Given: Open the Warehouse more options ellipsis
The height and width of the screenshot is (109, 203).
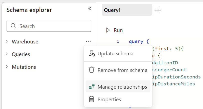Looking at the screenshot, I should pyautogui.click(x=88, y=41).
